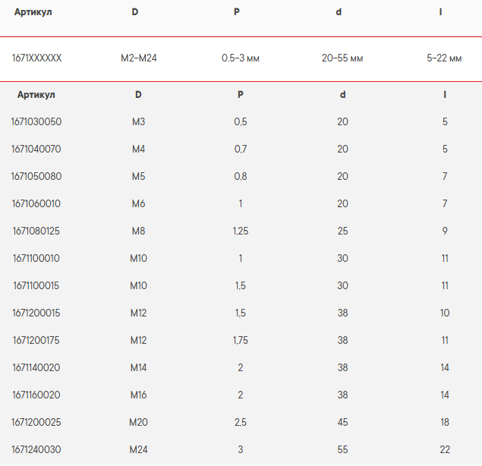Open article 1671240030 row
Image resolution: width=482 pixels, height=466 pixels.
36,449
